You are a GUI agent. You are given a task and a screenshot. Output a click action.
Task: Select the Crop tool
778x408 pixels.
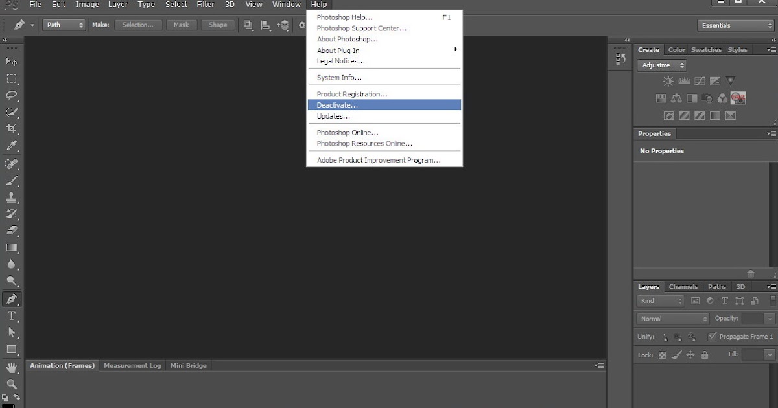pyautogui.click(x=12, y=129)
